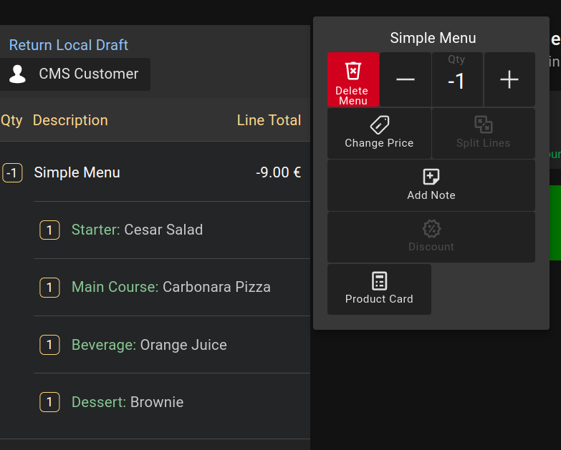Click the Split Lines icon
This screenshot has width=561, height=450.
[484, 125]
